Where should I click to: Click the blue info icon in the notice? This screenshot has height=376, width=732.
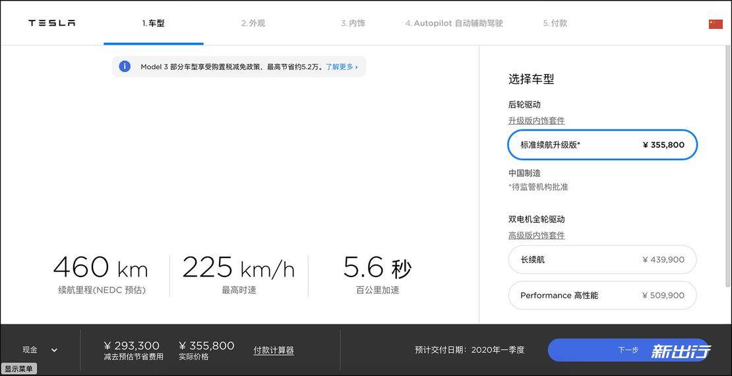125,67
